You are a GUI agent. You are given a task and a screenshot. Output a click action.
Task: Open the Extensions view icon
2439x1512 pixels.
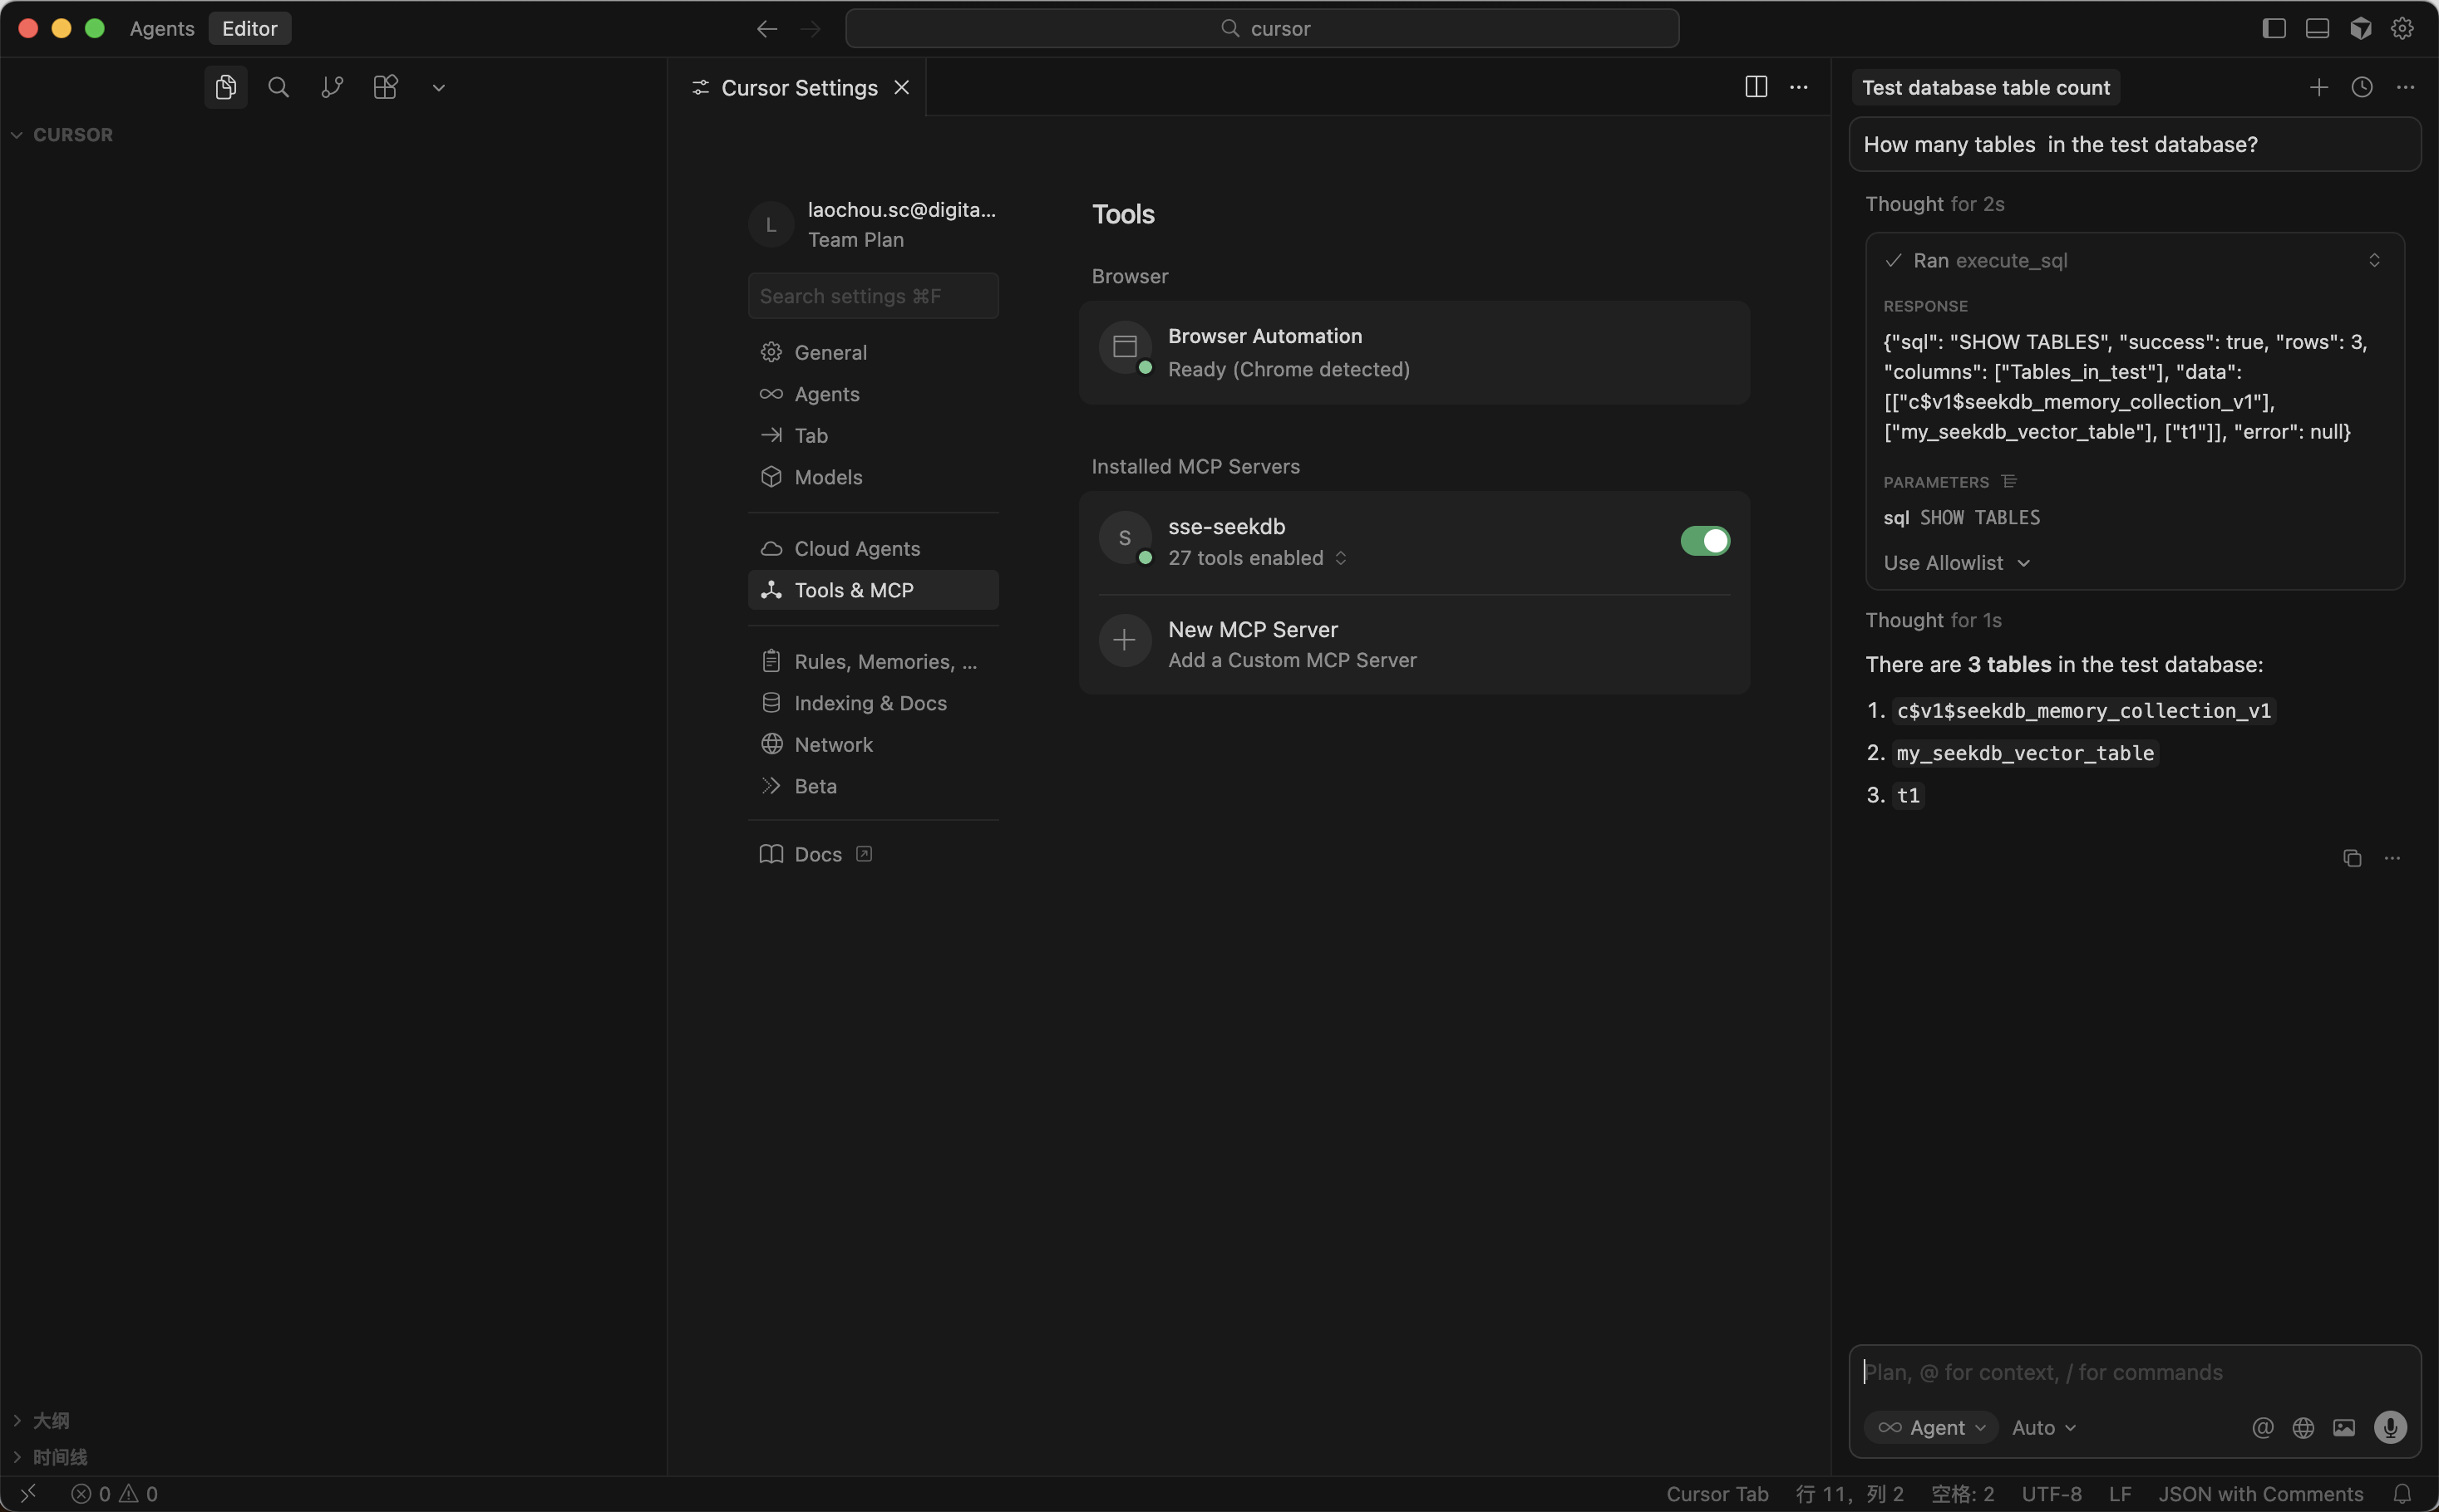pos(385,88)
